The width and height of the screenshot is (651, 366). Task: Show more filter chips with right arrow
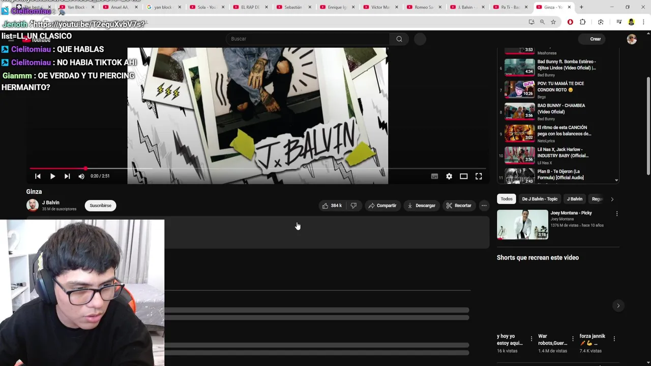tap(612, 199)
